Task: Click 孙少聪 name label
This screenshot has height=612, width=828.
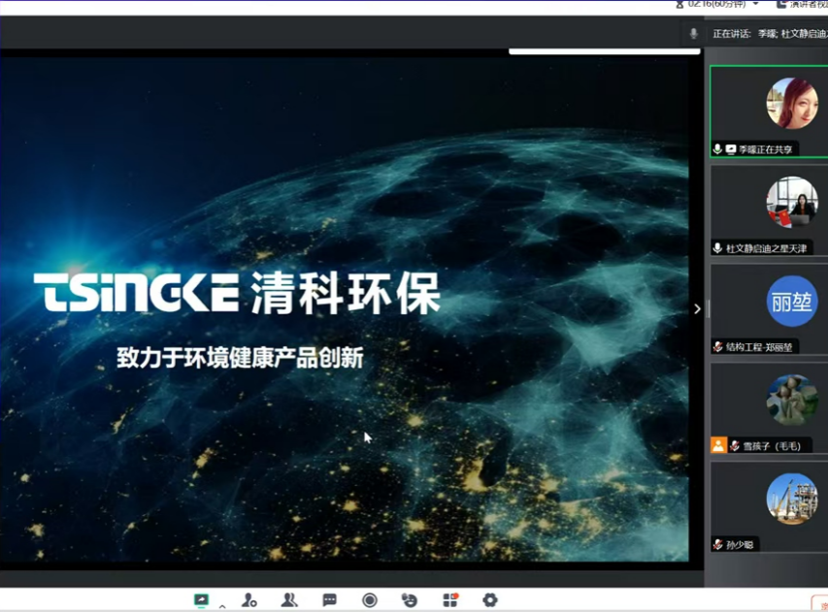Action: click(740, 544)
